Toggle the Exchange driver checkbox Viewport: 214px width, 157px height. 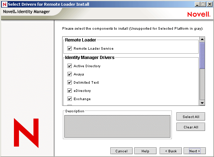point(70,99)
